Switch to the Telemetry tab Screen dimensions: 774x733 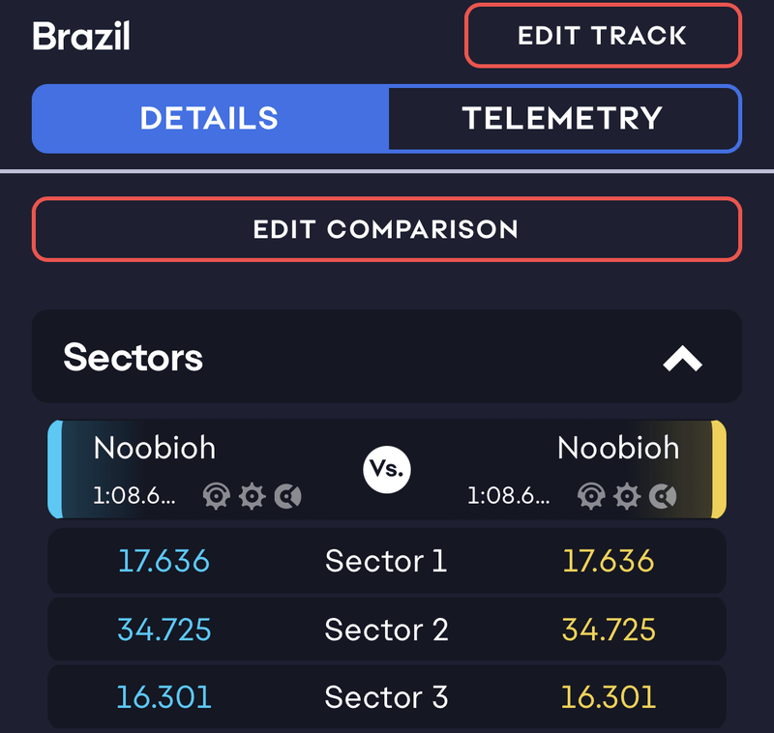[562, 119]
